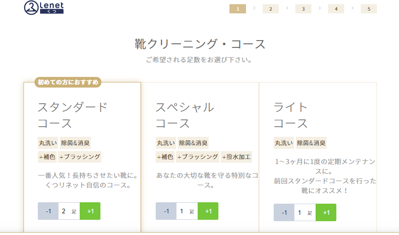Select the スタンダードコース heading
399x235 pixels.
coord(73,115)
